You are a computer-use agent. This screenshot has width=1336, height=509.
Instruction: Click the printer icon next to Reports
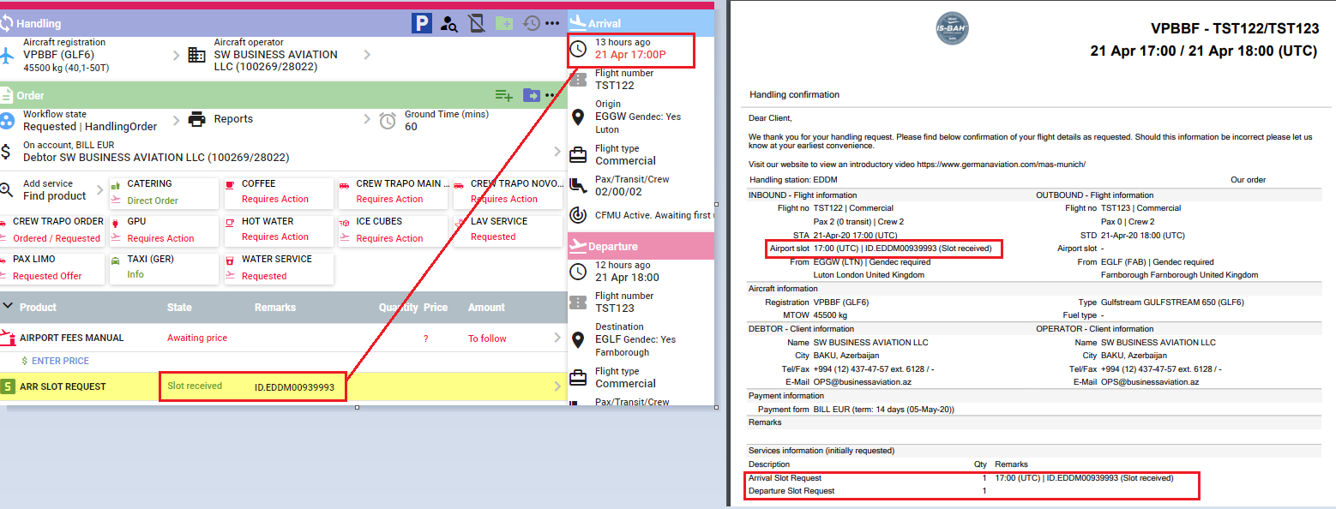(x=197, y=119)
